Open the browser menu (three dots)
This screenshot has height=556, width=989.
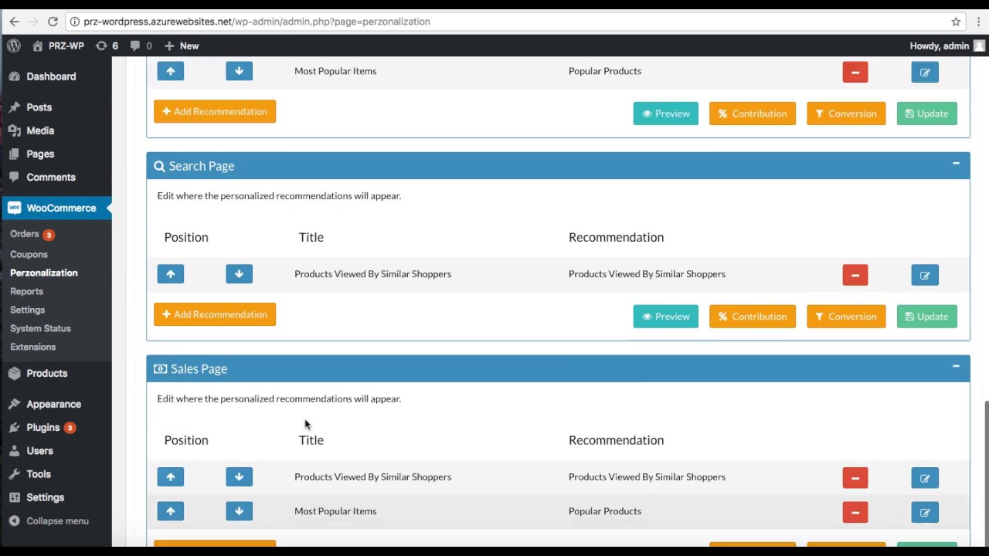977,22
